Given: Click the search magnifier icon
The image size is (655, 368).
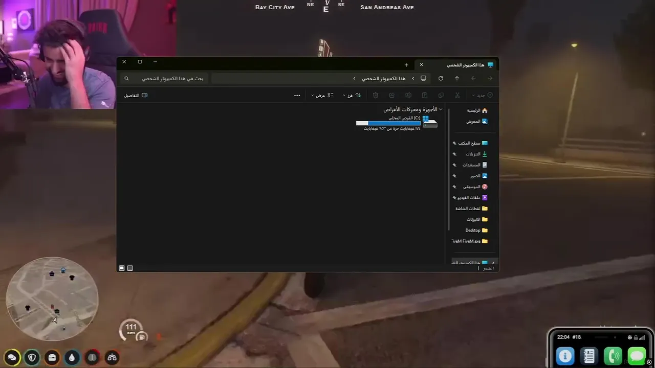Looking at the screenshot, I should [126, 79].
